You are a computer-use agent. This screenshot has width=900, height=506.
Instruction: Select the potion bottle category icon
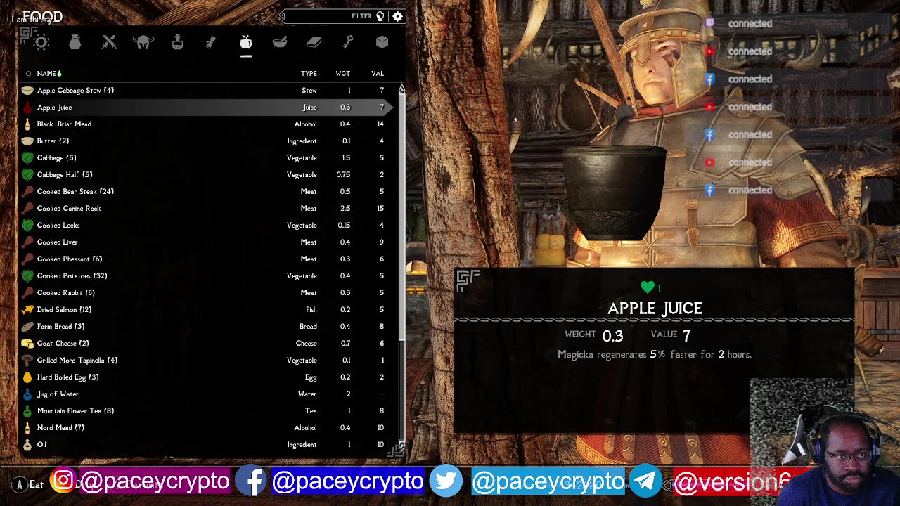177,43
